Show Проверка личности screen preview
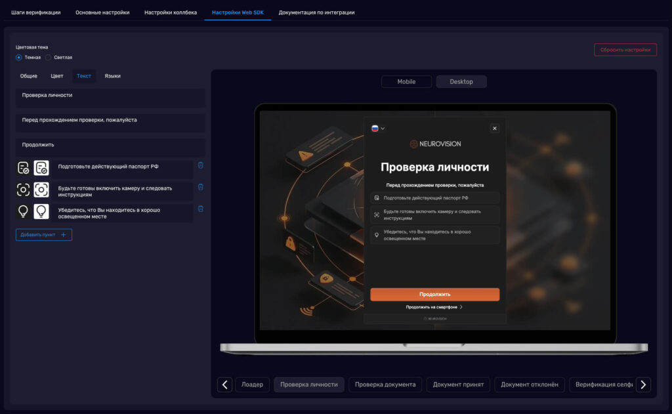The image size is (672, 414). 309,384
